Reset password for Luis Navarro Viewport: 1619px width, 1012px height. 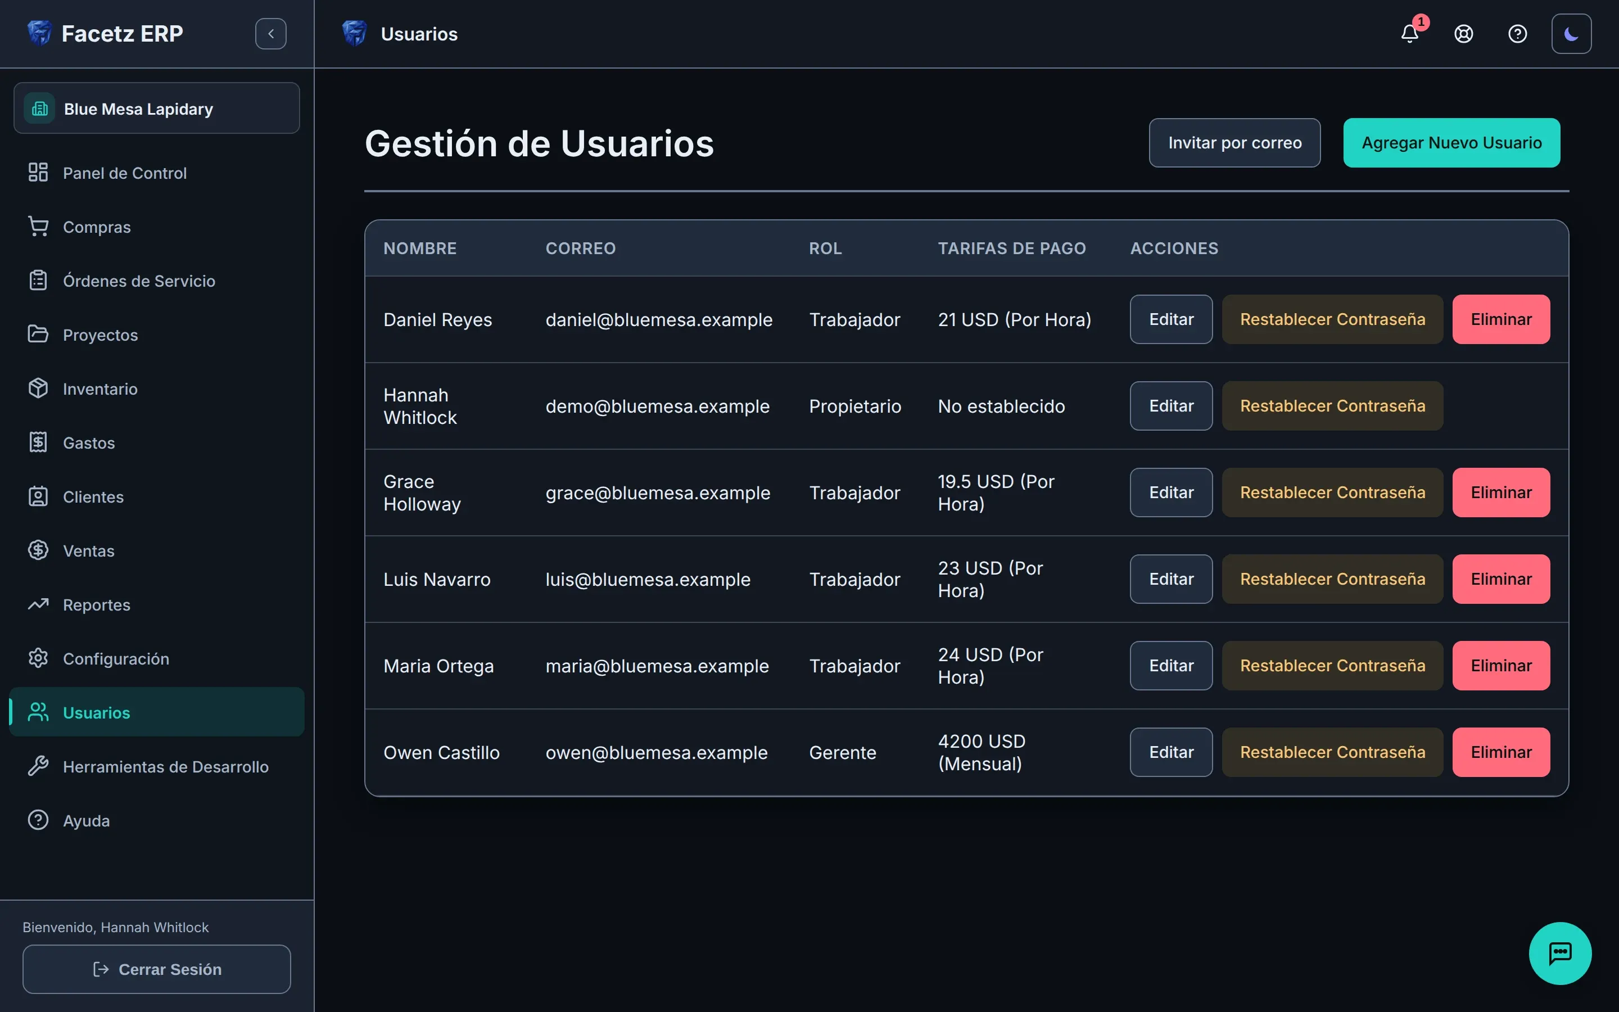(1332, 579)
